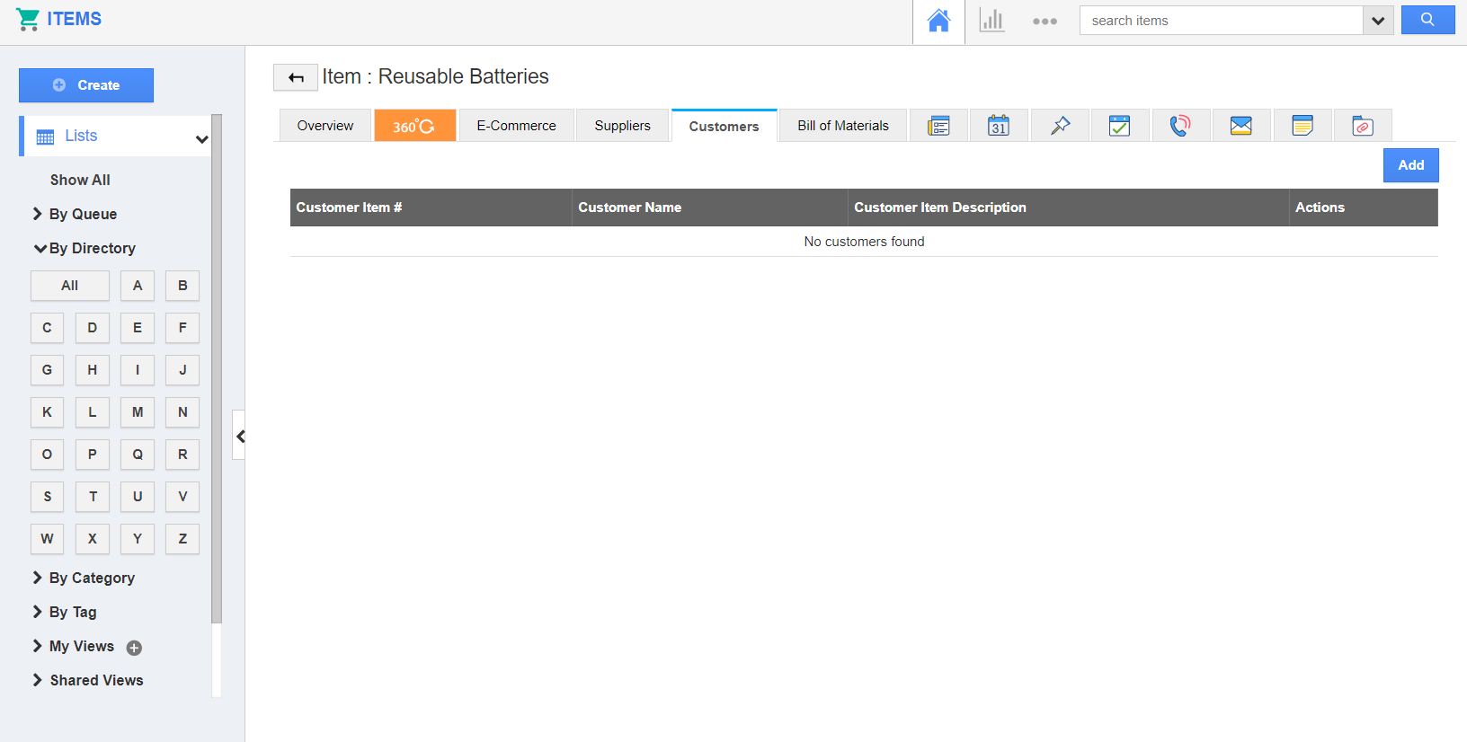The height and width of the screenshot is (742, 1467).
Task: Open the calendar tab icon
Action: coord(999,126)
